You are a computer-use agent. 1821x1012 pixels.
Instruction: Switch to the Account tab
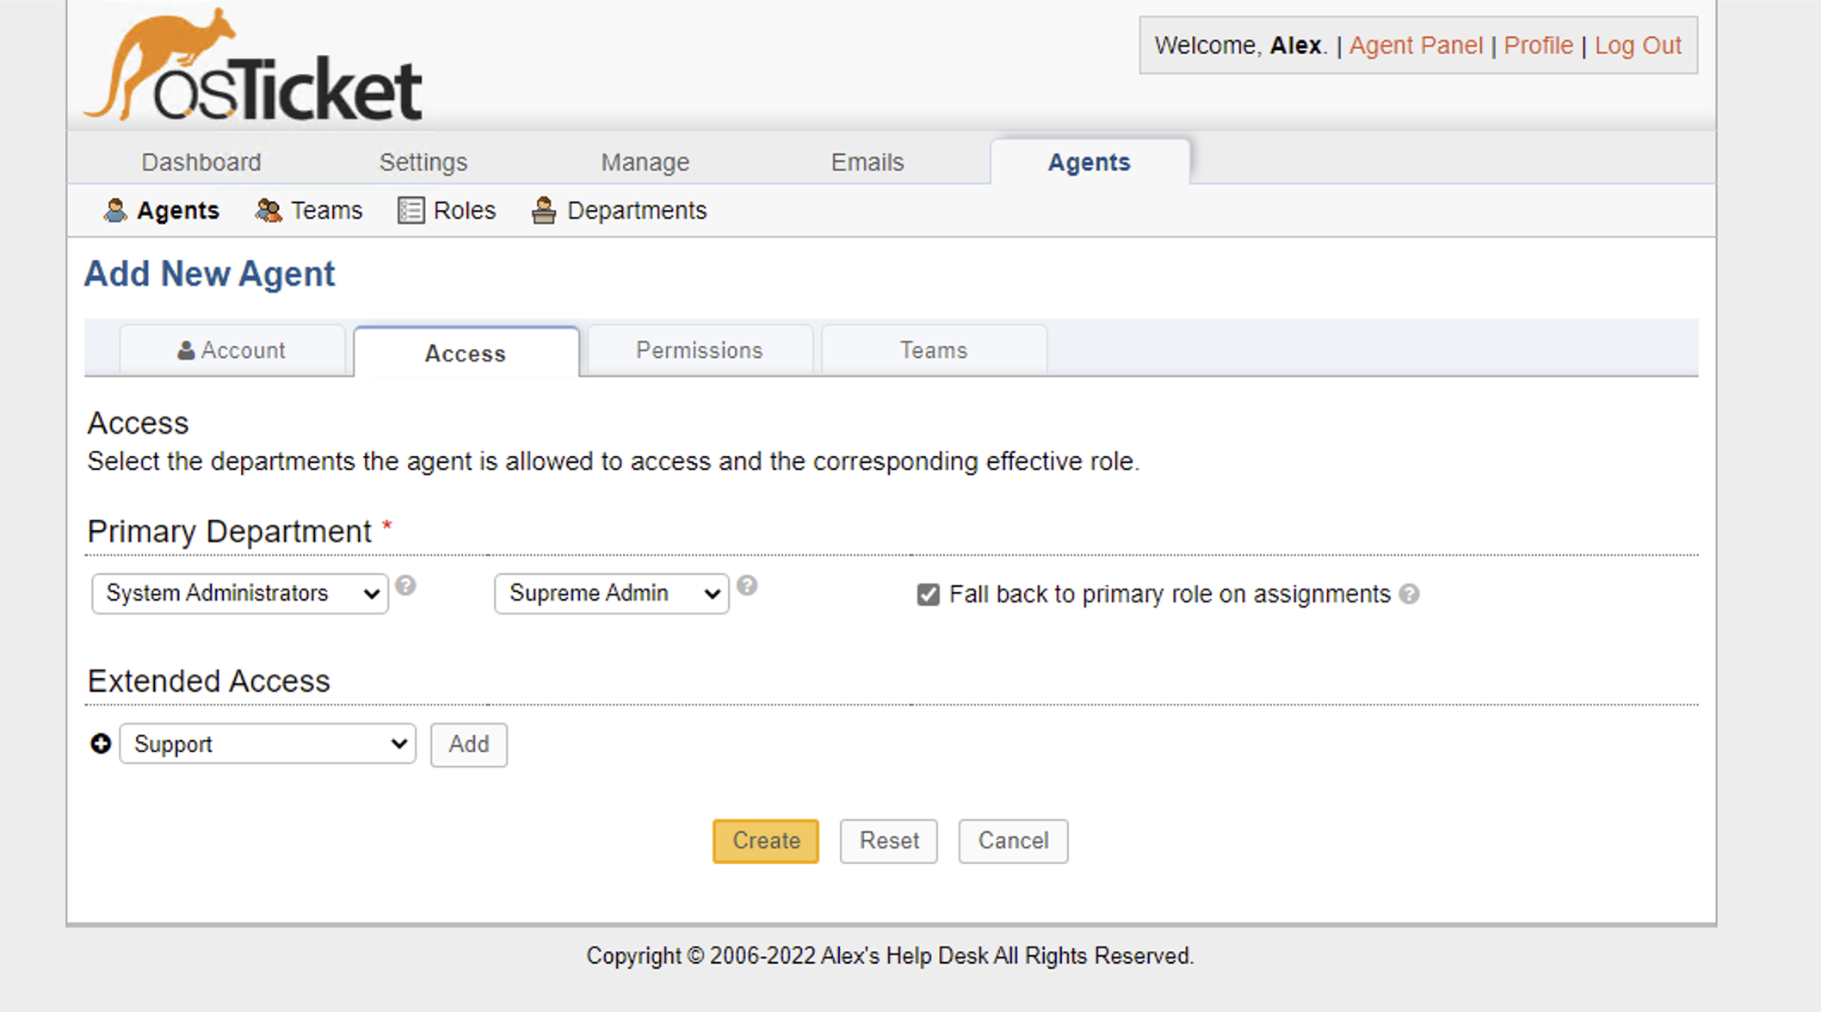point(231,350)
